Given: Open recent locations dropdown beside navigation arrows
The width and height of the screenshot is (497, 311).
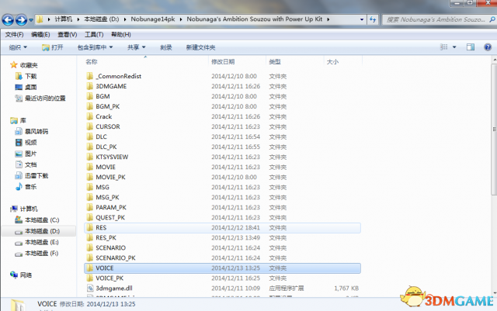Looking at the screenshot, I should (x=31, y=20).
